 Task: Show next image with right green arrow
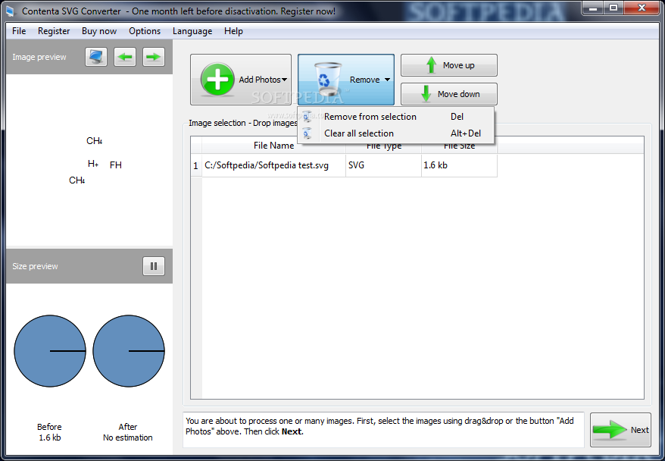[x=154, y=57]
